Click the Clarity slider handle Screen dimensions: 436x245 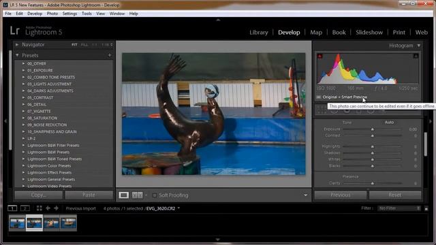(373, 184)
